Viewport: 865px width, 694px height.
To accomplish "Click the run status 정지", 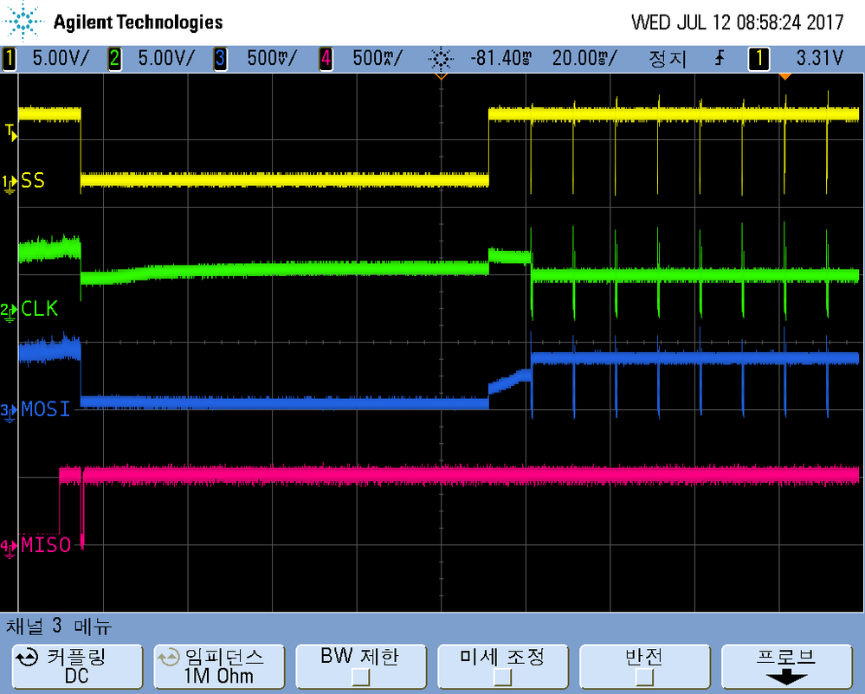I will pyautogui.click(x=668, y=59).
